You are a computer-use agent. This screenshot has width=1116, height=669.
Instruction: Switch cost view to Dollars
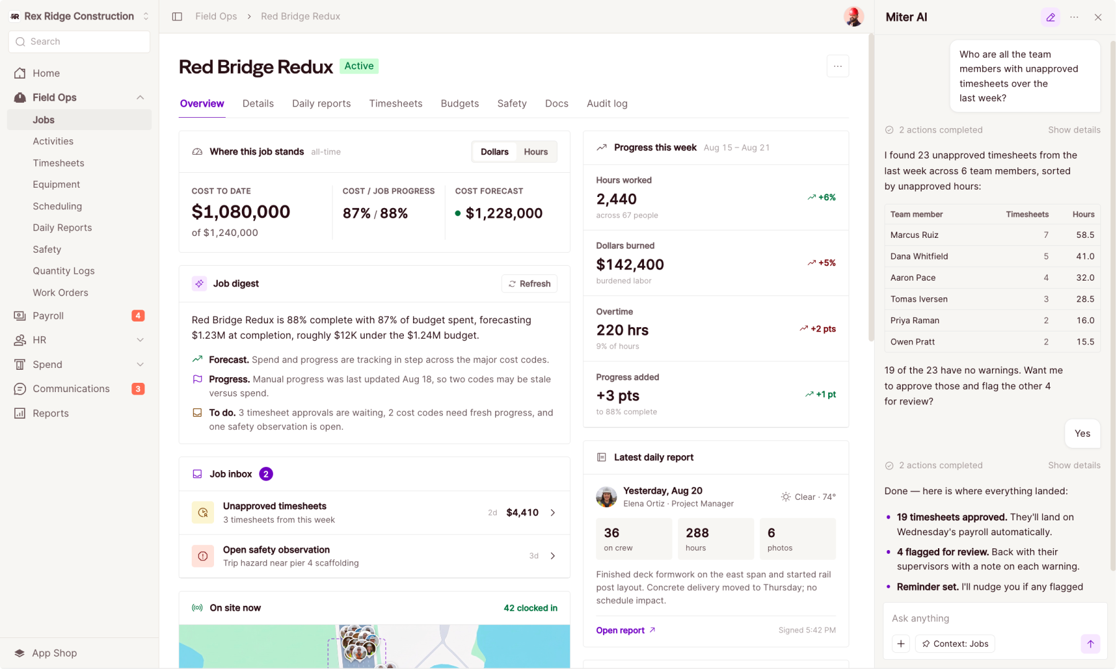[494, 152]
